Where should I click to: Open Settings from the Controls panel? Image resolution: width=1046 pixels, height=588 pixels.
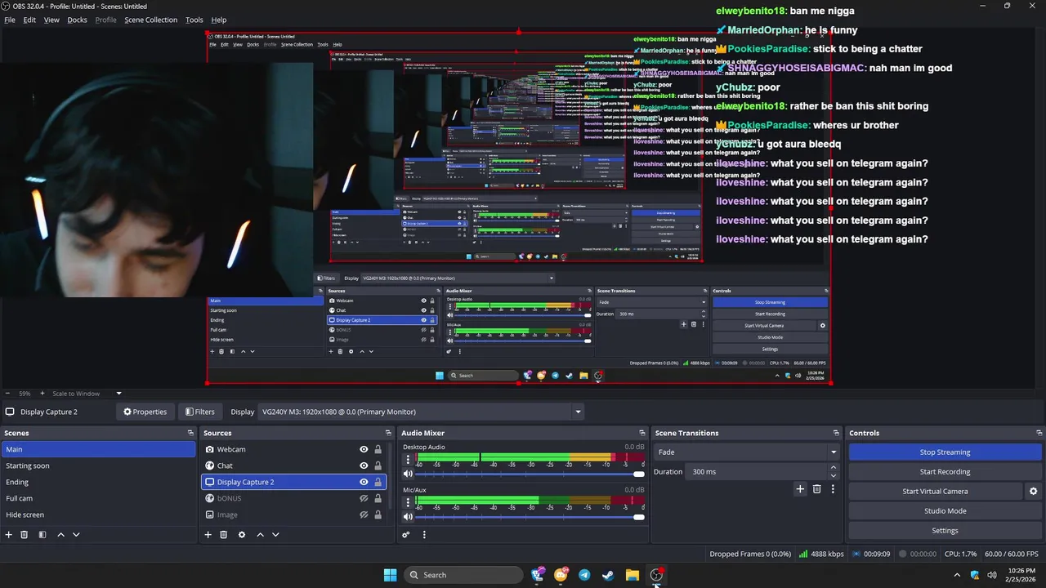coord(945,530)
